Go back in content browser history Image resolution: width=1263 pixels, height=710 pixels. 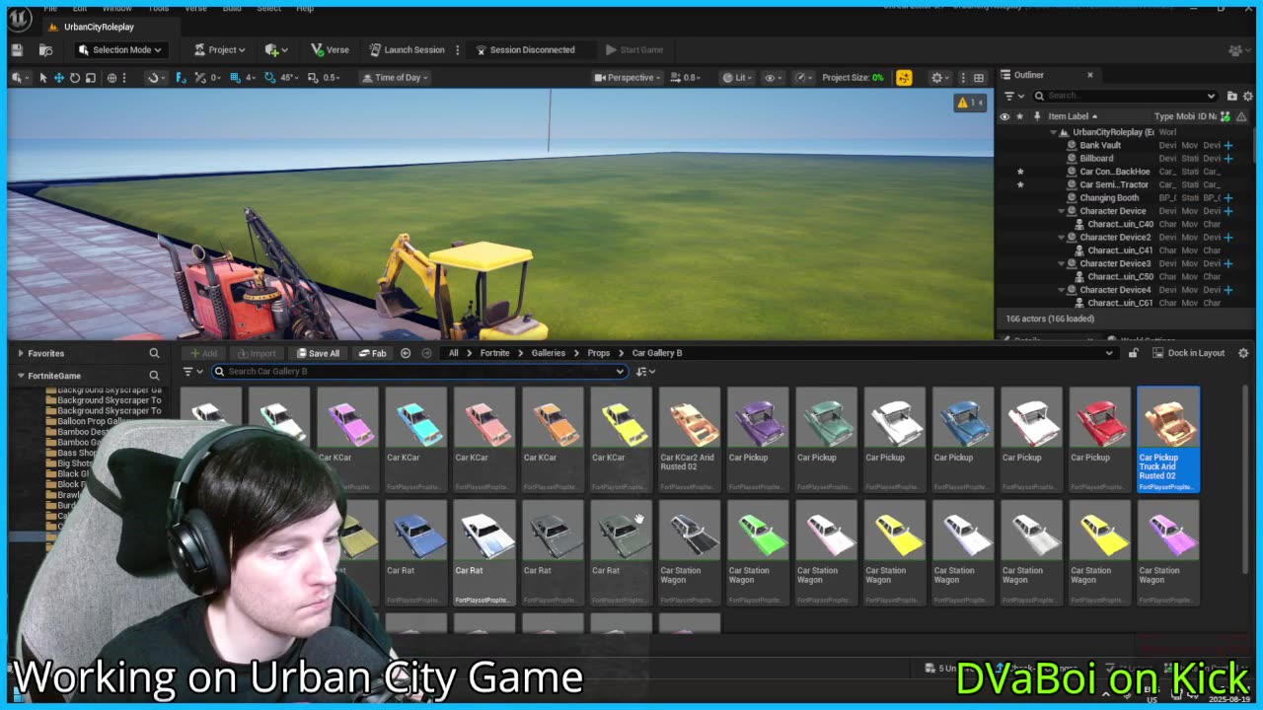coord(406,353)
